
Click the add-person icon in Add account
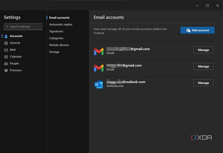click(x=188, y=30)
